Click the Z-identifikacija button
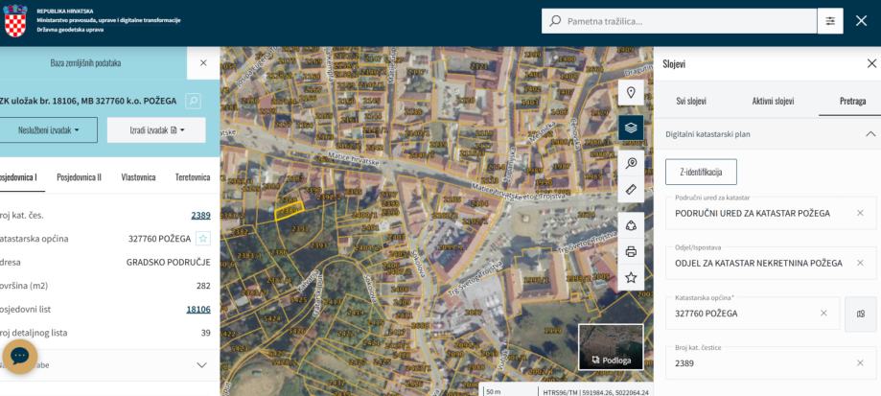The height and width of the screenshot is (396, 881). pyautogui.click(x=701, y=172)
